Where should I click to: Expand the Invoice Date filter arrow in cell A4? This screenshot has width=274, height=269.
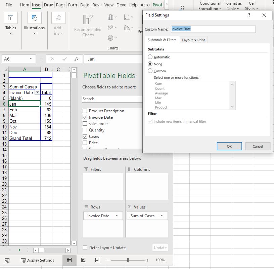pos(37,92)
